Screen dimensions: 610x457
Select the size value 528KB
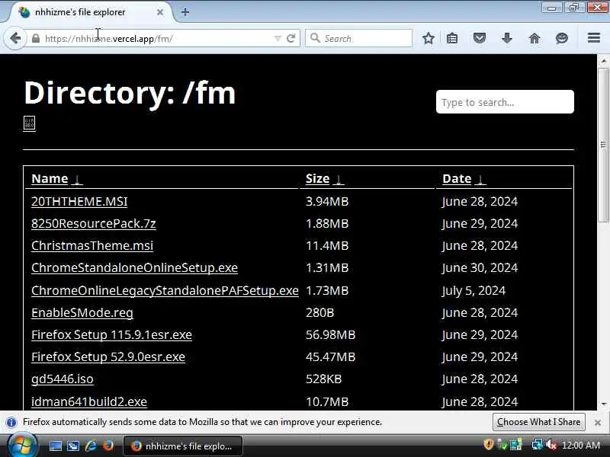click(x=323, y=379)
